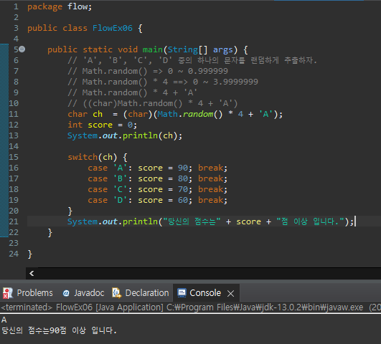
Task: Click the Declaration tab icon
Action: click(x=117, y=293)
